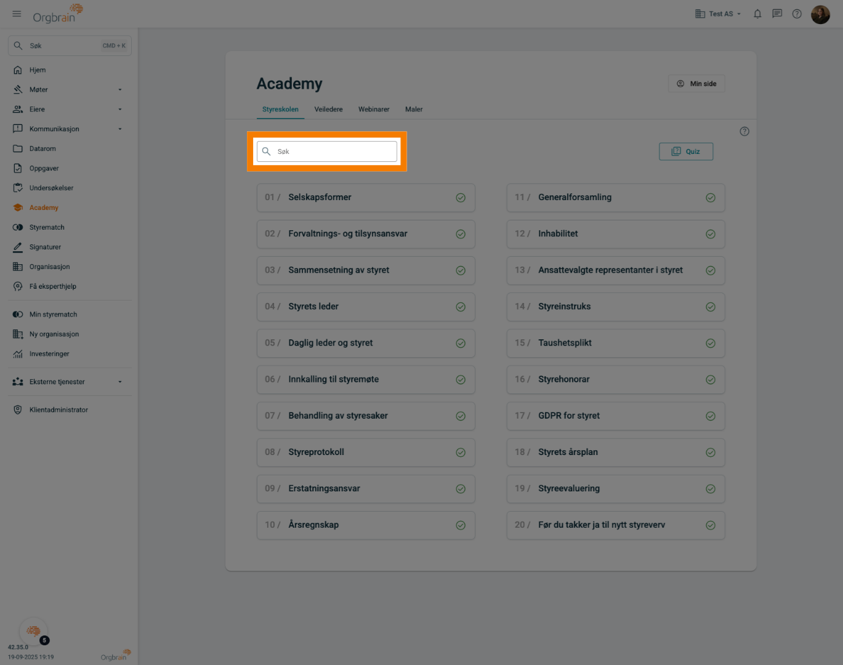Viewport: 843px width, 665px height.
Task: Open the Test AS organization dropdown
Action: (718, 14)
